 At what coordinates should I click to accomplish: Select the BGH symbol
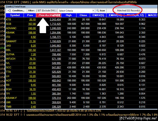tap(9, 89)
